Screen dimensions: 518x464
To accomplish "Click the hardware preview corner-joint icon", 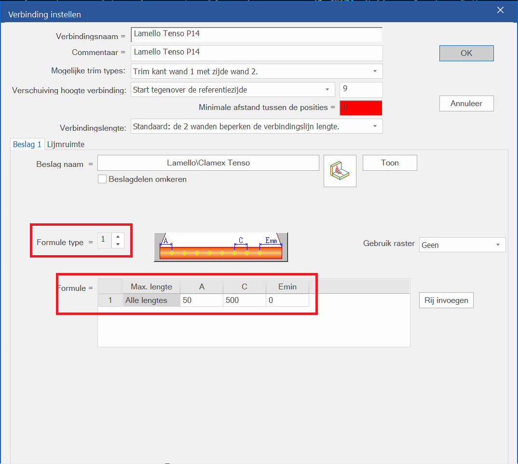I will 340,171.
